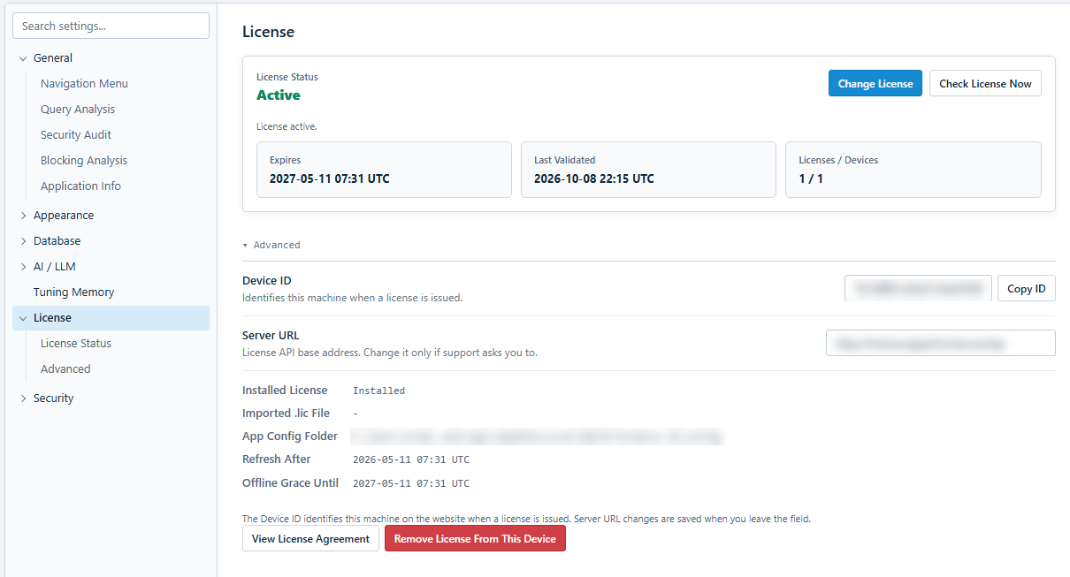Click the Device ID value field
Image resolution: width=1070 pixels, height=577 pixels.
click(918, 289)
